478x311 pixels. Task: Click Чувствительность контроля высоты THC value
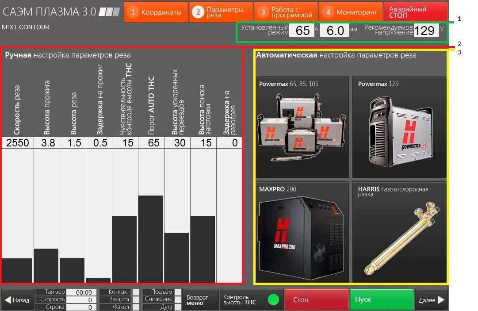pos(125,143)
